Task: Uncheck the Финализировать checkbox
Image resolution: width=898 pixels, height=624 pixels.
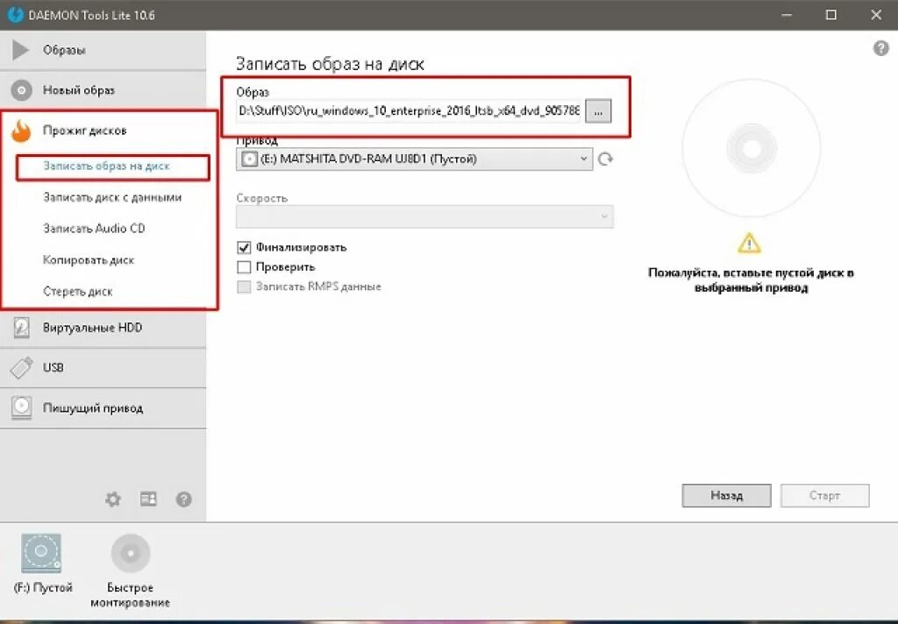Action: click(x=244, y=247)
